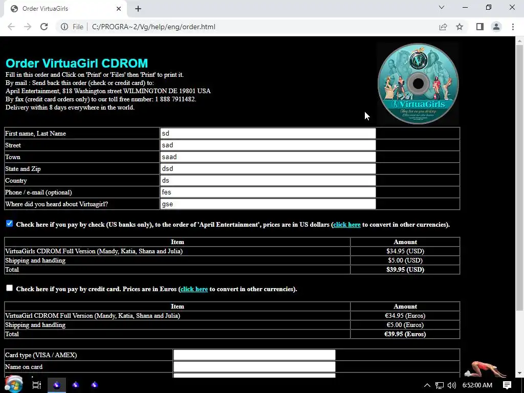Click the $5.00 (USD) shipping amount

[x=405, y=260]
